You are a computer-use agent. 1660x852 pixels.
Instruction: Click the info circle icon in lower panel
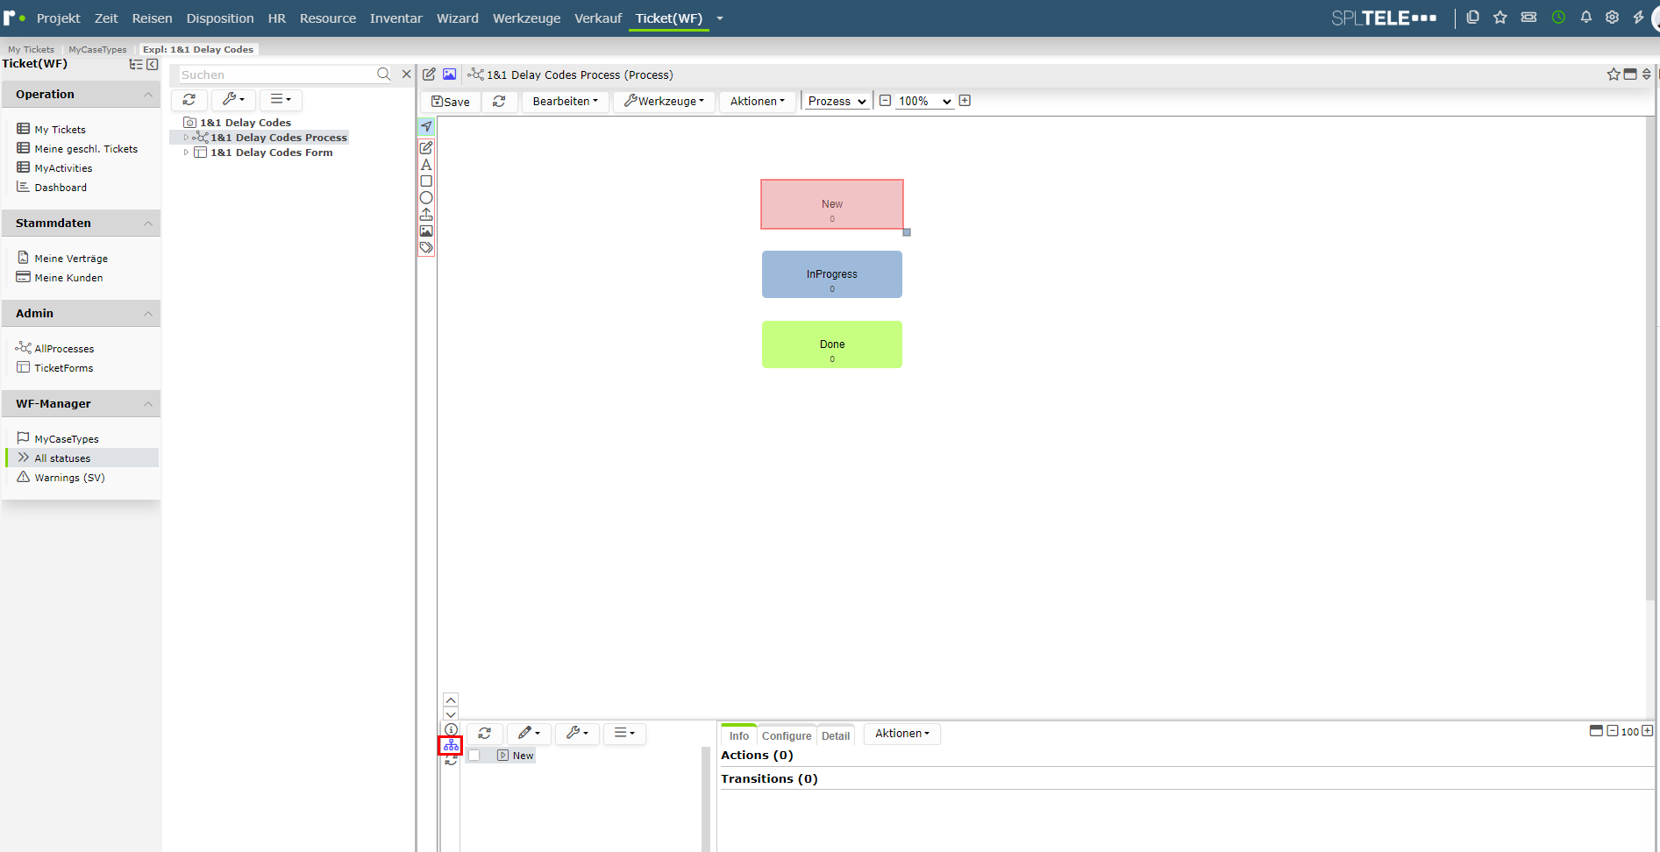(x=451, y=729)
